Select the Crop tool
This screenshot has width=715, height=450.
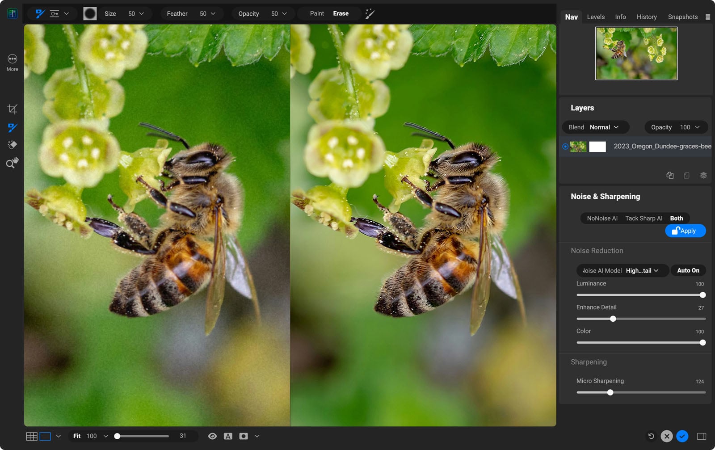pos(13,109)
